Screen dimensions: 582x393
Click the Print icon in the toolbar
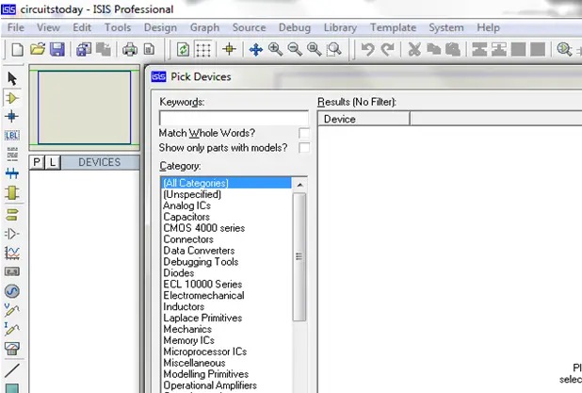pos(130,49)
